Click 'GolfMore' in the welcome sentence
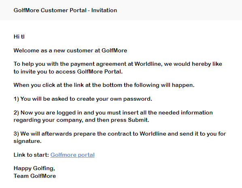The image size is (242, 188). [x=114, y=50]
